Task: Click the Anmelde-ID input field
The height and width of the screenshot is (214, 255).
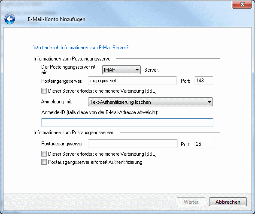Action: [127, 123]
